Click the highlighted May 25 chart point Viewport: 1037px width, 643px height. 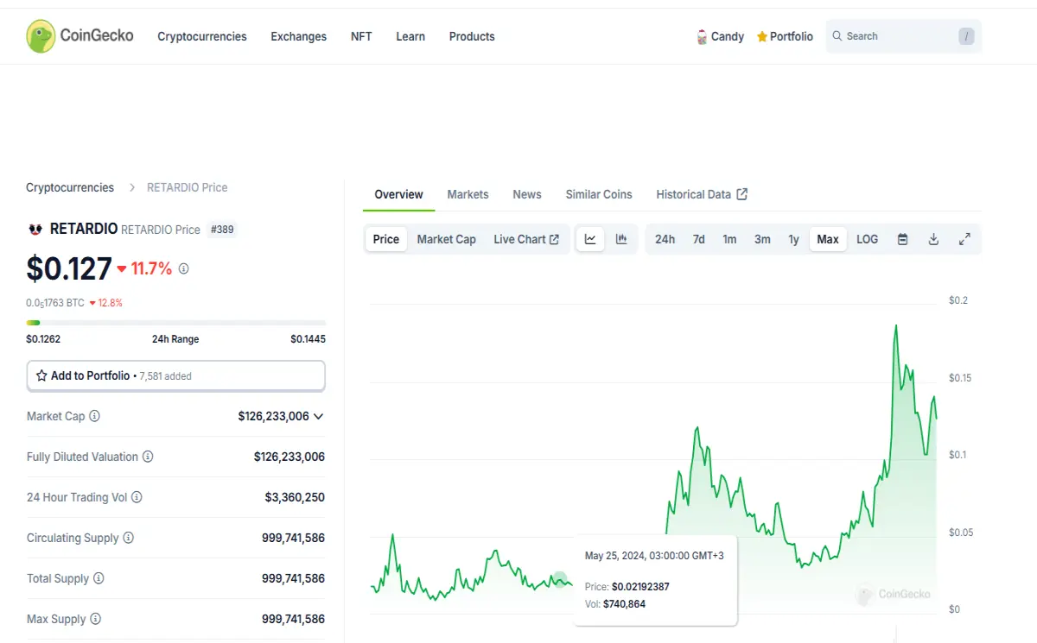[559, 581]
